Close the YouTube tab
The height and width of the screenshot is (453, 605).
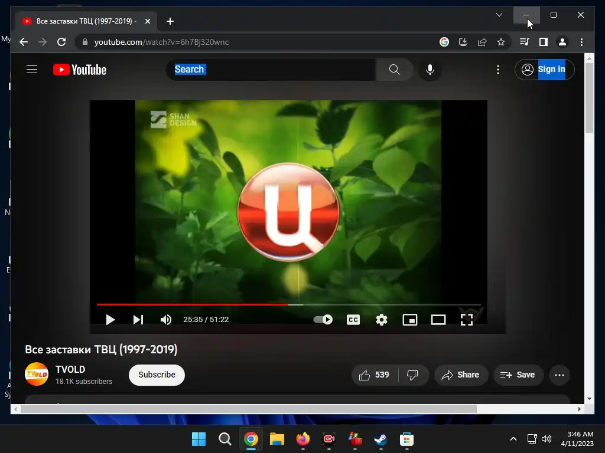(147, 21)
